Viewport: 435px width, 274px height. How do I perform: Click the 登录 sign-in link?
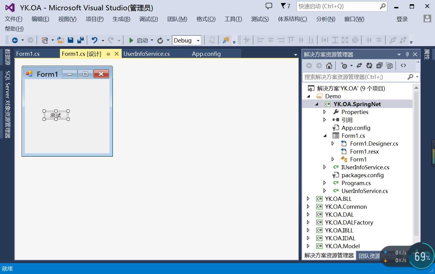pos(402,19)
